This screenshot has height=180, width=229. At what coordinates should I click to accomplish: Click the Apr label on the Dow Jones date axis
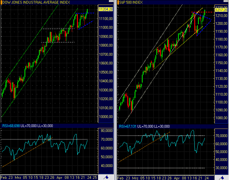[x=59, y=178]
